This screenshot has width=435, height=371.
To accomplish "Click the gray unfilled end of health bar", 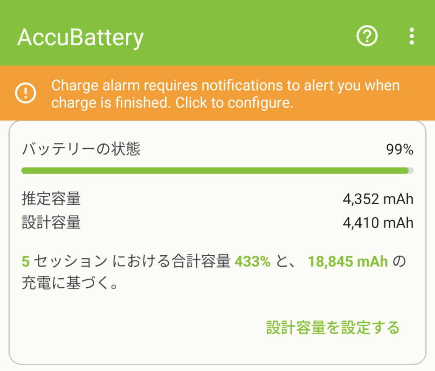I will [410, 171].
